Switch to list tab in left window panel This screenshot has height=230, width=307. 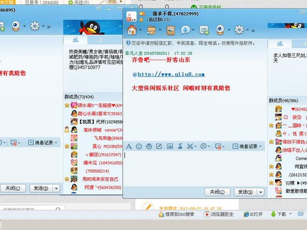(100, 40)
